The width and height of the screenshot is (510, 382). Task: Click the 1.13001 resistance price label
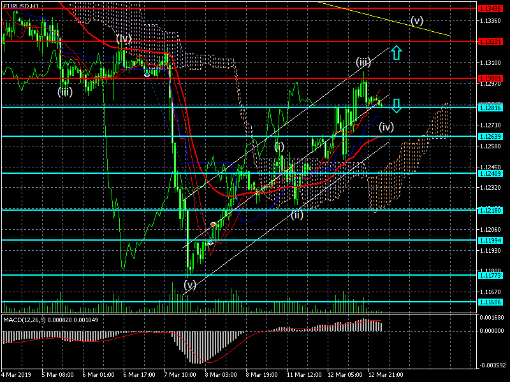coord(490,78)
